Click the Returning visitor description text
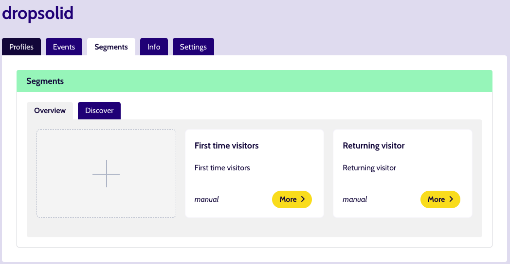Image resolution: width=510 pixels, height=264 pixels. [369, 168]
